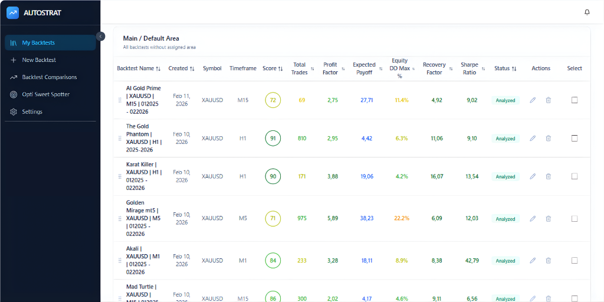This screenshot has height=302, width=604.
Task: Sort by Profit Factor column
Action: point(333,68)
